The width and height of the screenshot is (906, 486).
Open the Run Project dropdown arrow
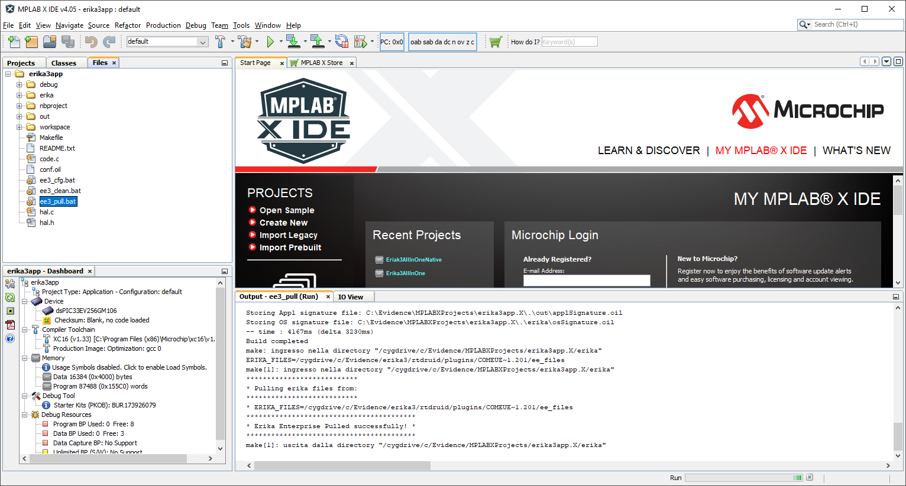pos(280,42)
